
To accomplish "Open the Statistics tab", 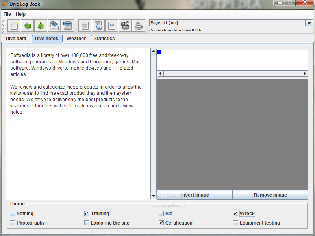I will point(104,39).
